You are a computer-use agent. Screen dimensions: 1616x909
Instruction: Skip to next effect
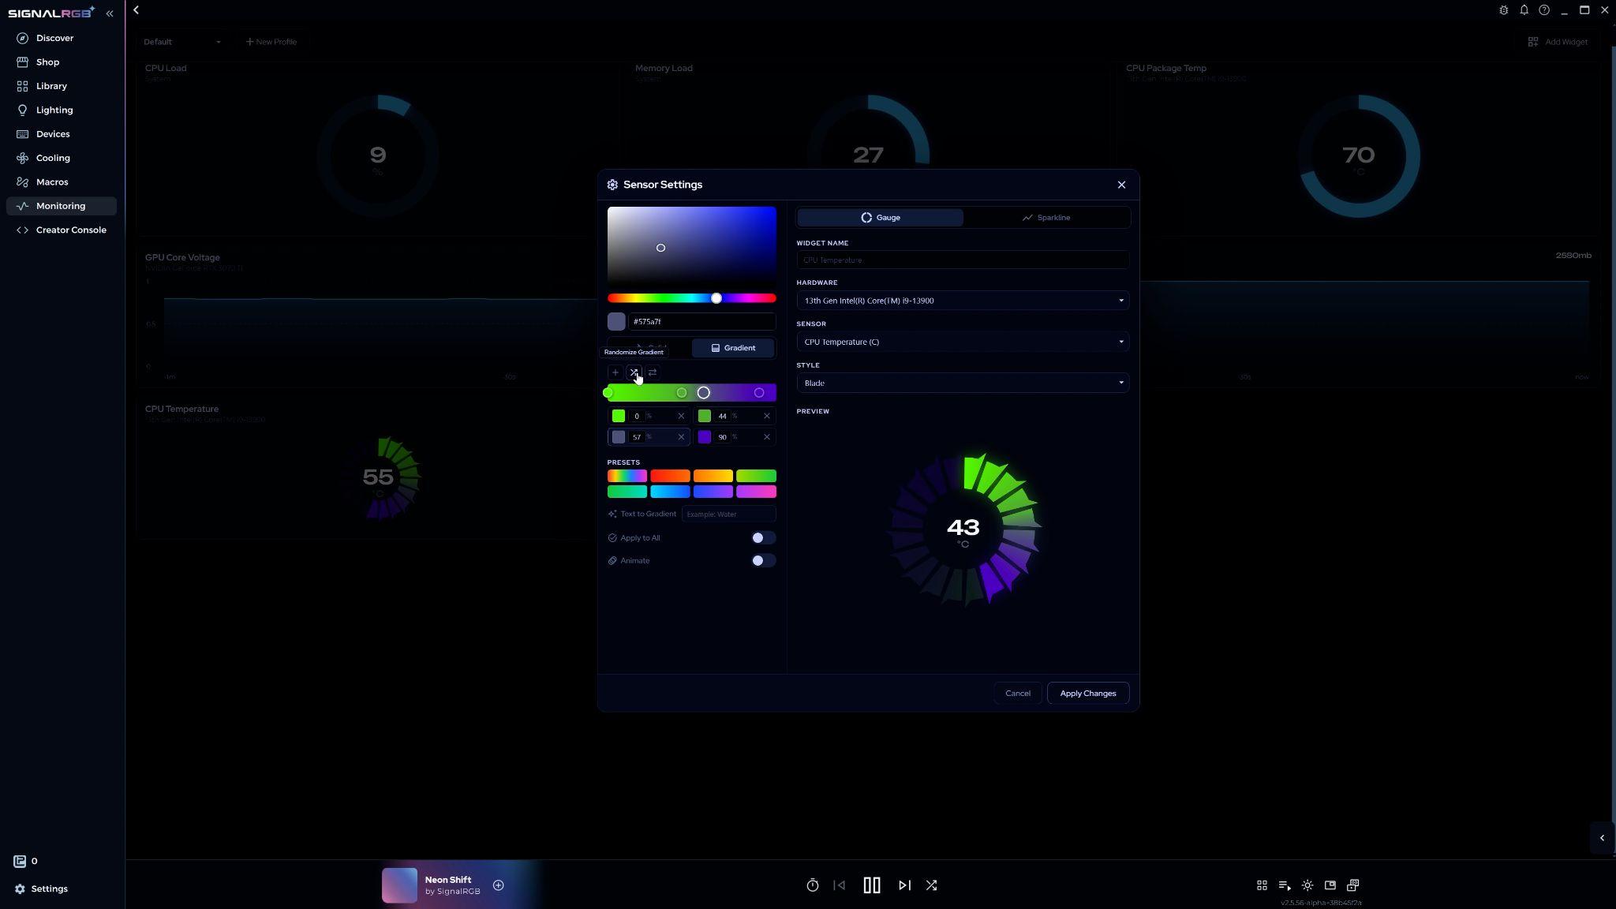[904, 885]
